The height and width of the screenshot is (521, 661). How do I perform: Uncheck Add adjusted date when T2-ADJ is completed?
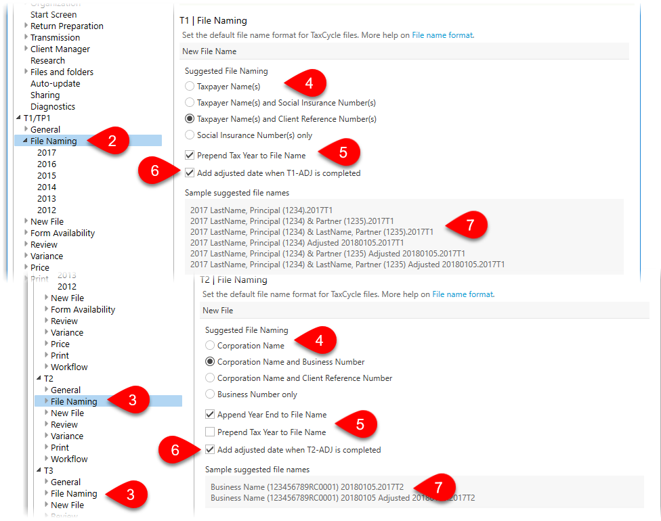tap(210, 449)
